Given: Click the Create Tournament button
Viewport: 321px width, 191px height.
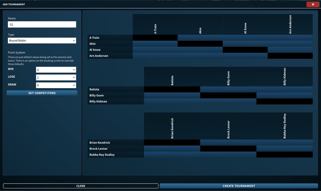Looking at the screenshot, I should tap(239, 186).
